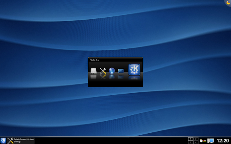
Task: Open the Klipper clipboard tray icon
Action: (x=201, y=141)
